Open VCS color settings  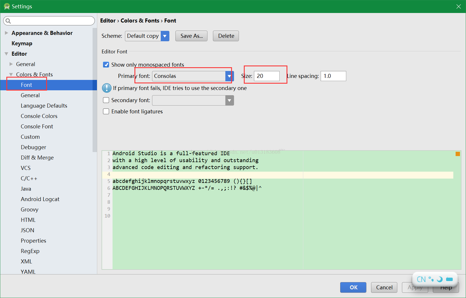coord(26,168)
